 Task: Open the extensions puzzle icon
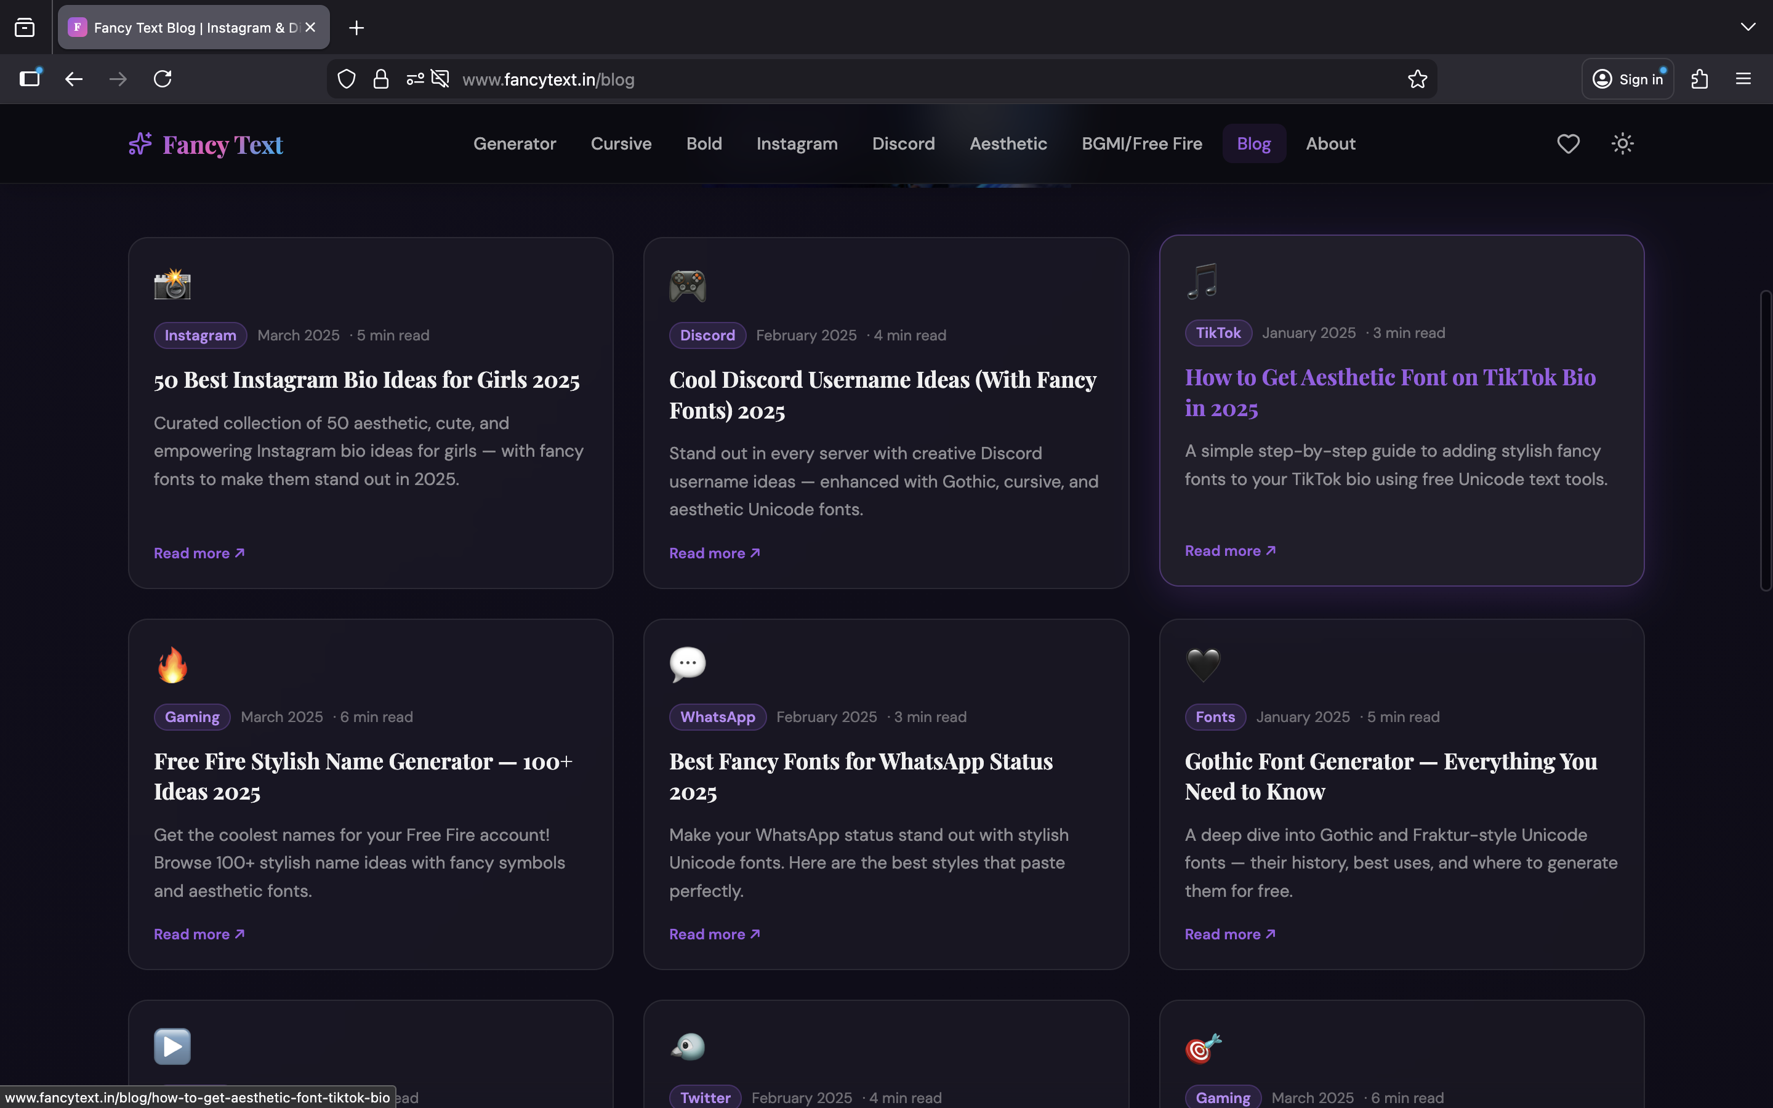click(x=1700, y=79)
